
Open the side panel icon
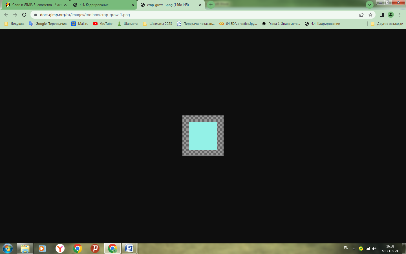(x=382, y=15)
